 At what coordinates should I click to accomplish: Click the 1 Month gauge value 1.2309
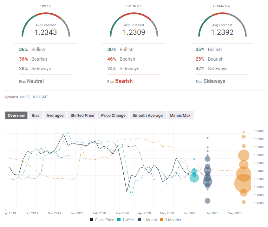pyautogui.click(x=134, y=32)
